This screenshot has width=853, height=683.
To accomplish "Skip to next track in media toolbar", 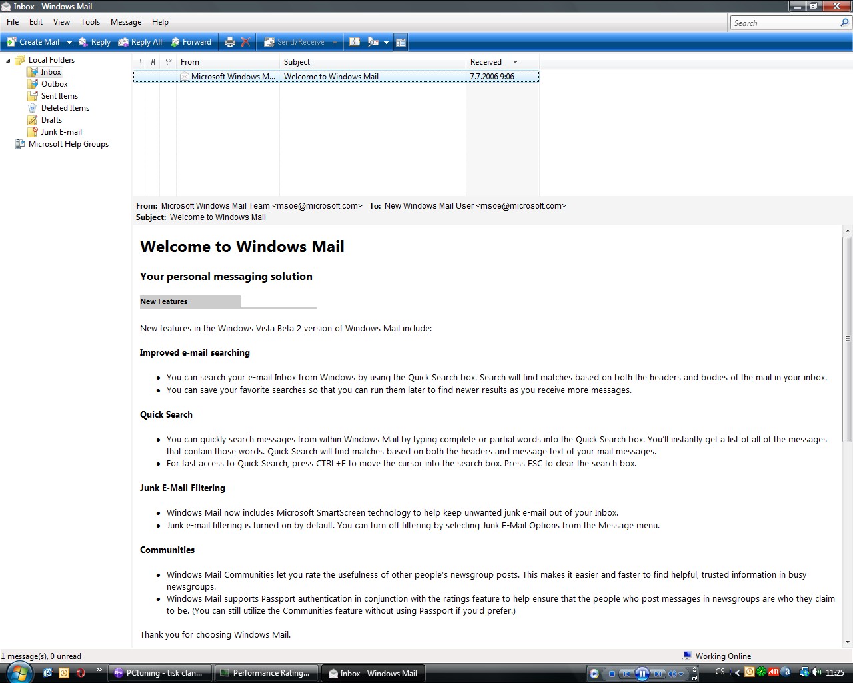I will [x=658, y=674].
